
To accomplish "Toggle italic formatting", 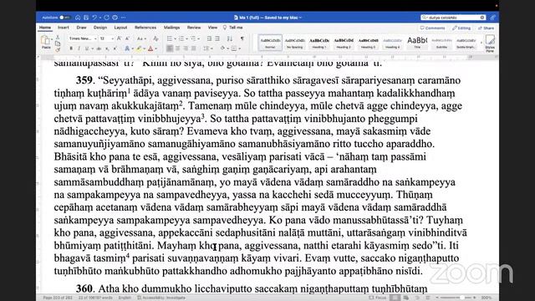I will 79,48.
